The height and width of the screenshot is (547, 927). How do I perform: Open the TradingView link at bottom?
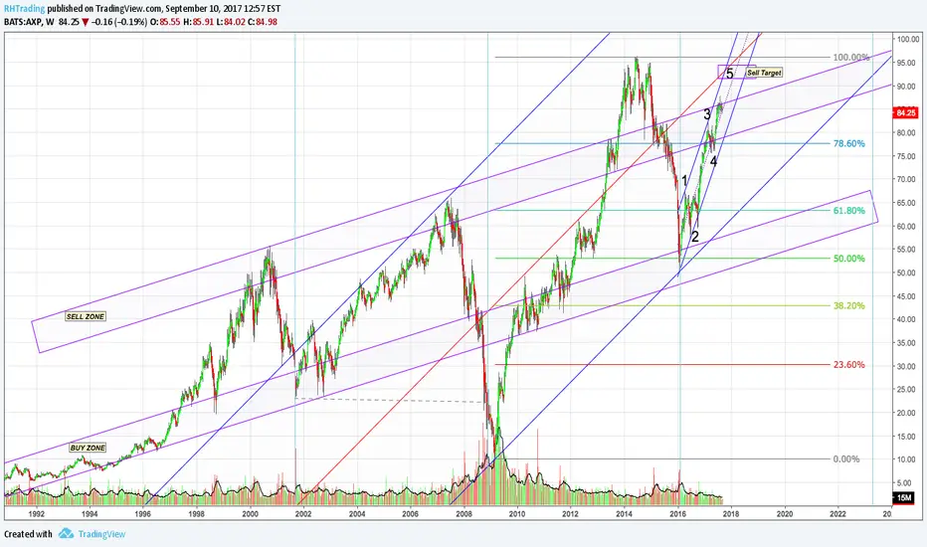tap(101, 534)
